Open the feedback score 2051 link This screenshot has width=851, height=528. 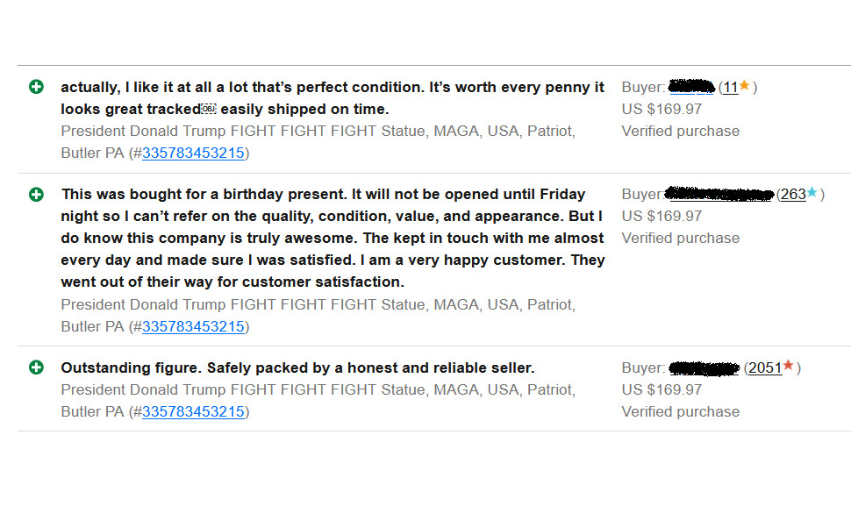click(765, 367)
